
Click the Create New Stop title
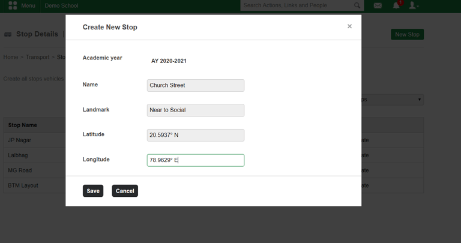pos(110,27)
